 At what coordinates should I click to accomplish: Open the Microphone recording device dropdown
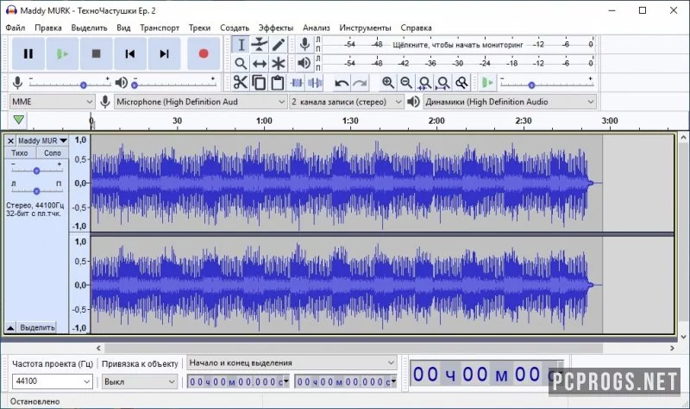(200, 102)
